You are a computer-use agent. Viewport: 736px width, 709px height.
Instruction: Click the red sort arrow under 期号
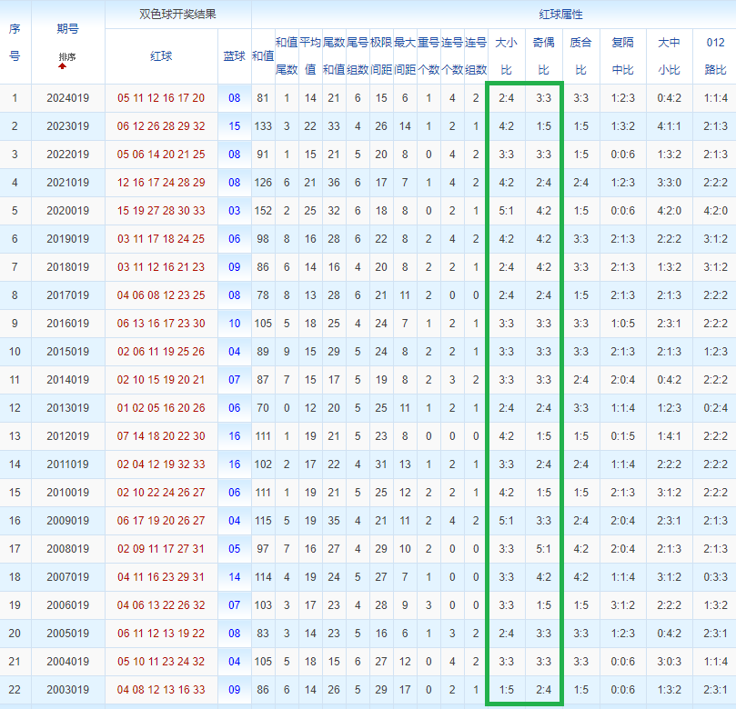(x=62, y=66)
